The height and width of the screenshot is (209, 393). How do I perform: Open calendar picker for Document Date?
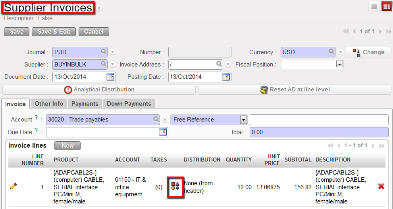pyautogui.click(x=110, y=77)
